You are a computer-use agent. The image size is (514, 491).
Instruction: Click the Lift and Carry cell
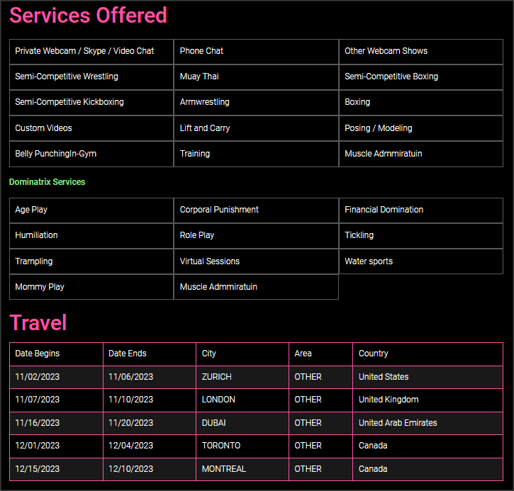coord(205,128)
